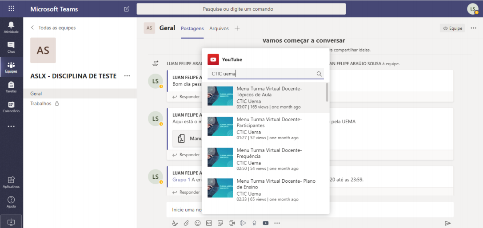
Task: Open the Atividade feed in sidebar
Action: pyautogui.click(x=11, y=27)
